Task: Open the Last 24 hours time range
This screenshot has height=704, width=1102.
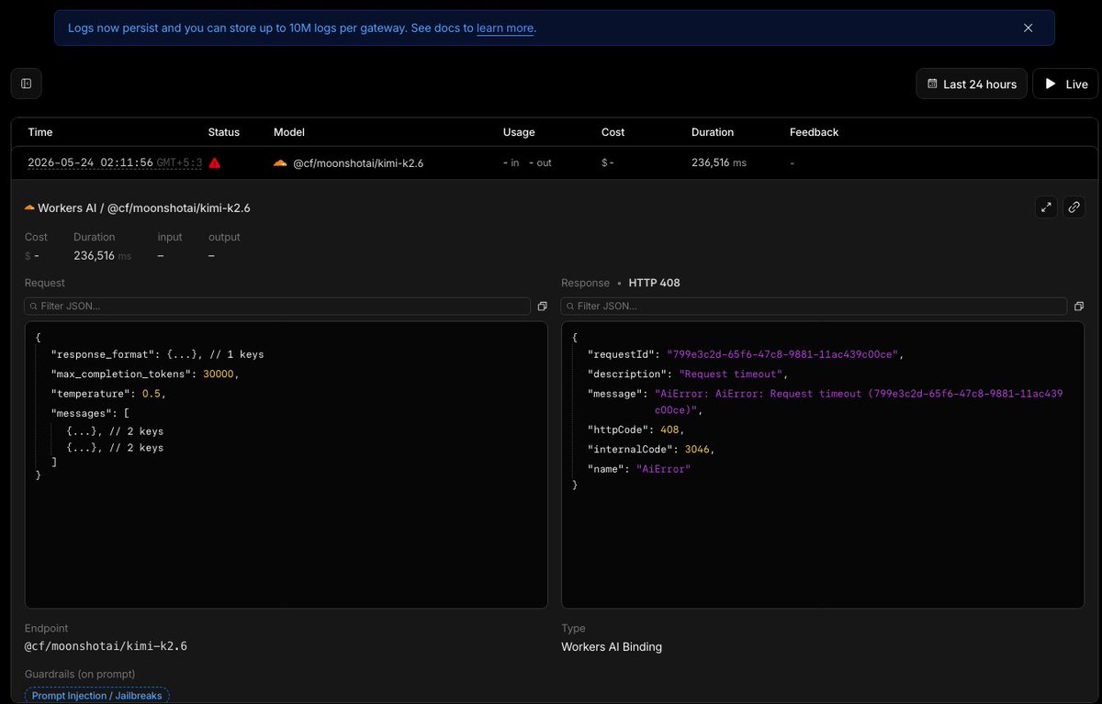Action: [972, 84]
